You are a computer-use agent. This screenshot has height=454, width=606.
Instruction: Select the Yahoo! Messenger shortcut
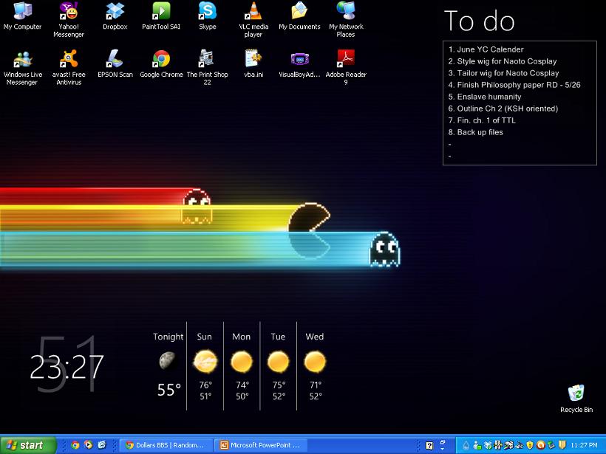[69, 19]
